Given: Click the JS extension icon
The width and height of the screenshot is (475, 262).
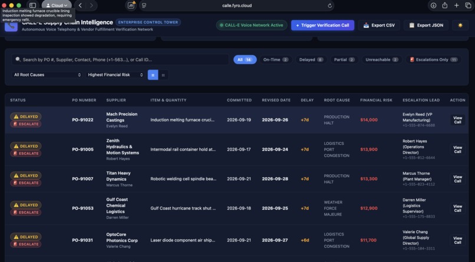Looking at the screenshot, I should pyautogui.click(x=131, y=5).
